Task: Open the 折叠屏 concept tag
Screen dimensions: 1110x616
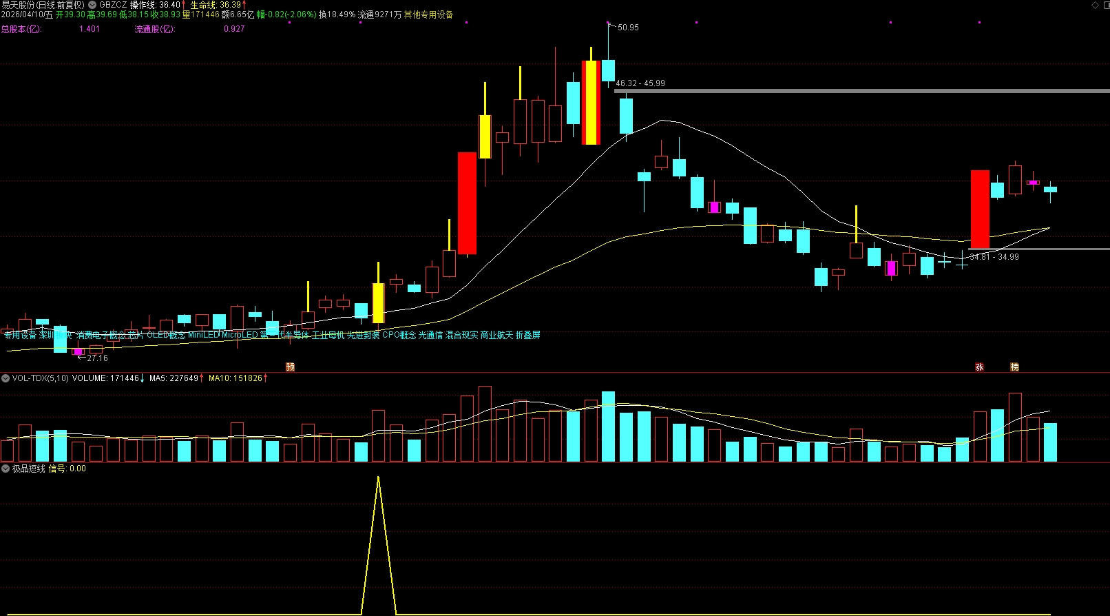Action: [528, 336]
